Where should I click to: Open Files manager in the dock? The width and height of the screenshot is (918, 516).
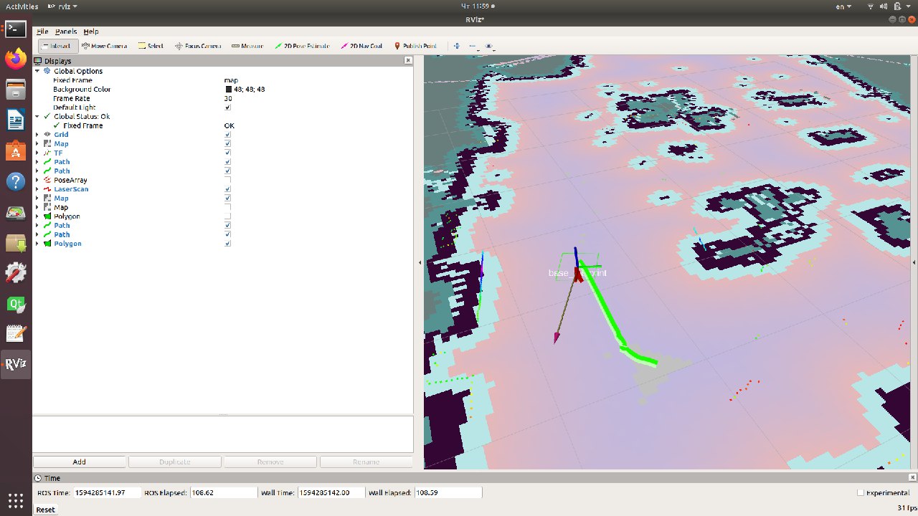[16, 90]
